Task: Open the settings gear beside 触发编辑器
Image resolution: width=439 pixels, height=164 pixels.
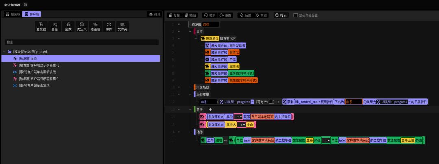Action: [x=26, y=4]
